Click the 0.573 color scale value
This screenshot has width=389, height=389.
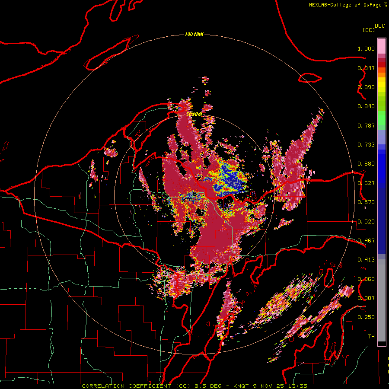pyautogui.click(x=366, y=202)
